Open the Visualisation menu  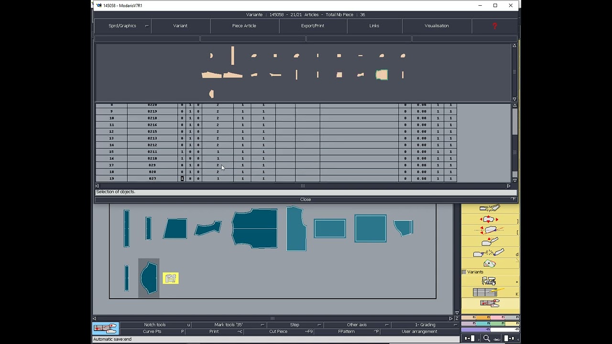(437, 26)
